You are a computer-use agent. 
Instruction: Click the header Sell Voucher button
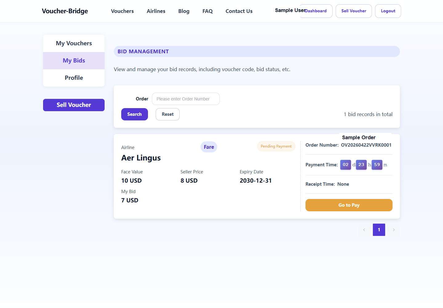coord(354,11)
